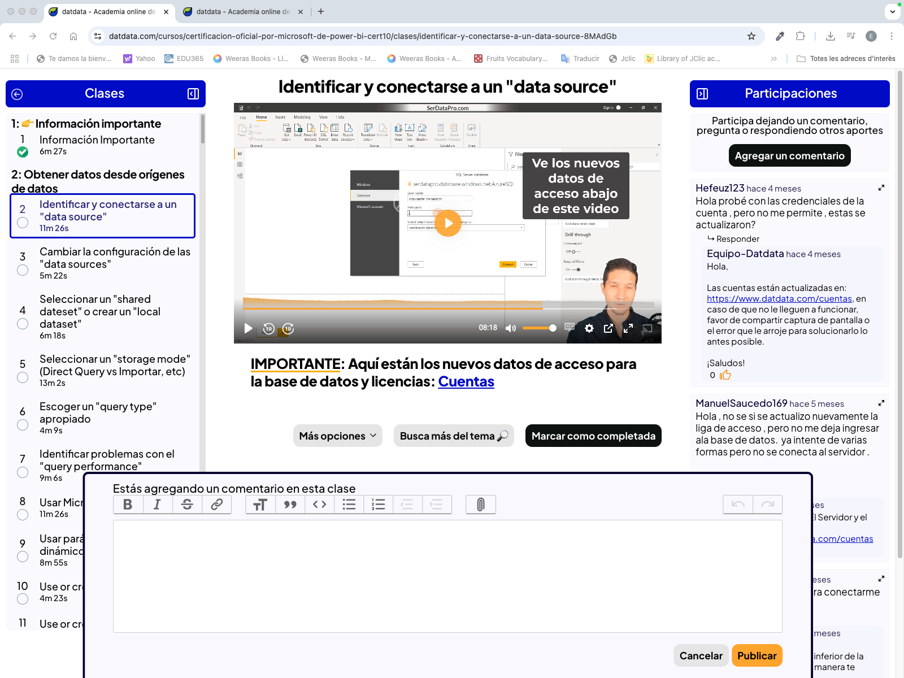
Task: Attach a file with paperclip icon
Action: [x=481, y=505]
